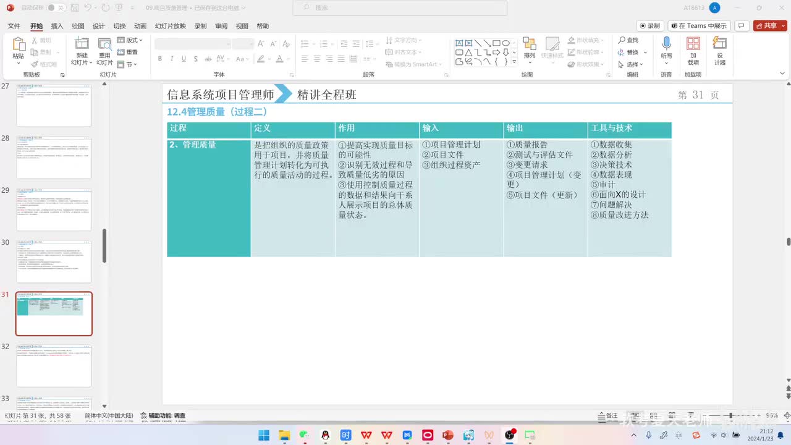Click Present in Teams (在 Teams 中展示)

[x=700, y=26]
